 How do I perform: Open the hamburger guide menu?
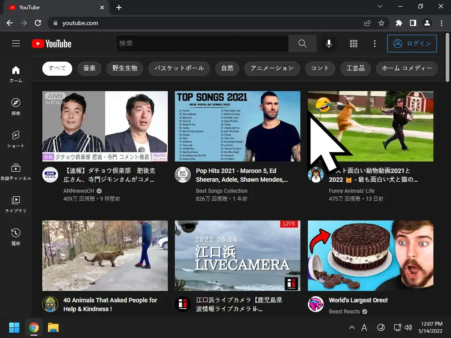(x=16, y=44)
